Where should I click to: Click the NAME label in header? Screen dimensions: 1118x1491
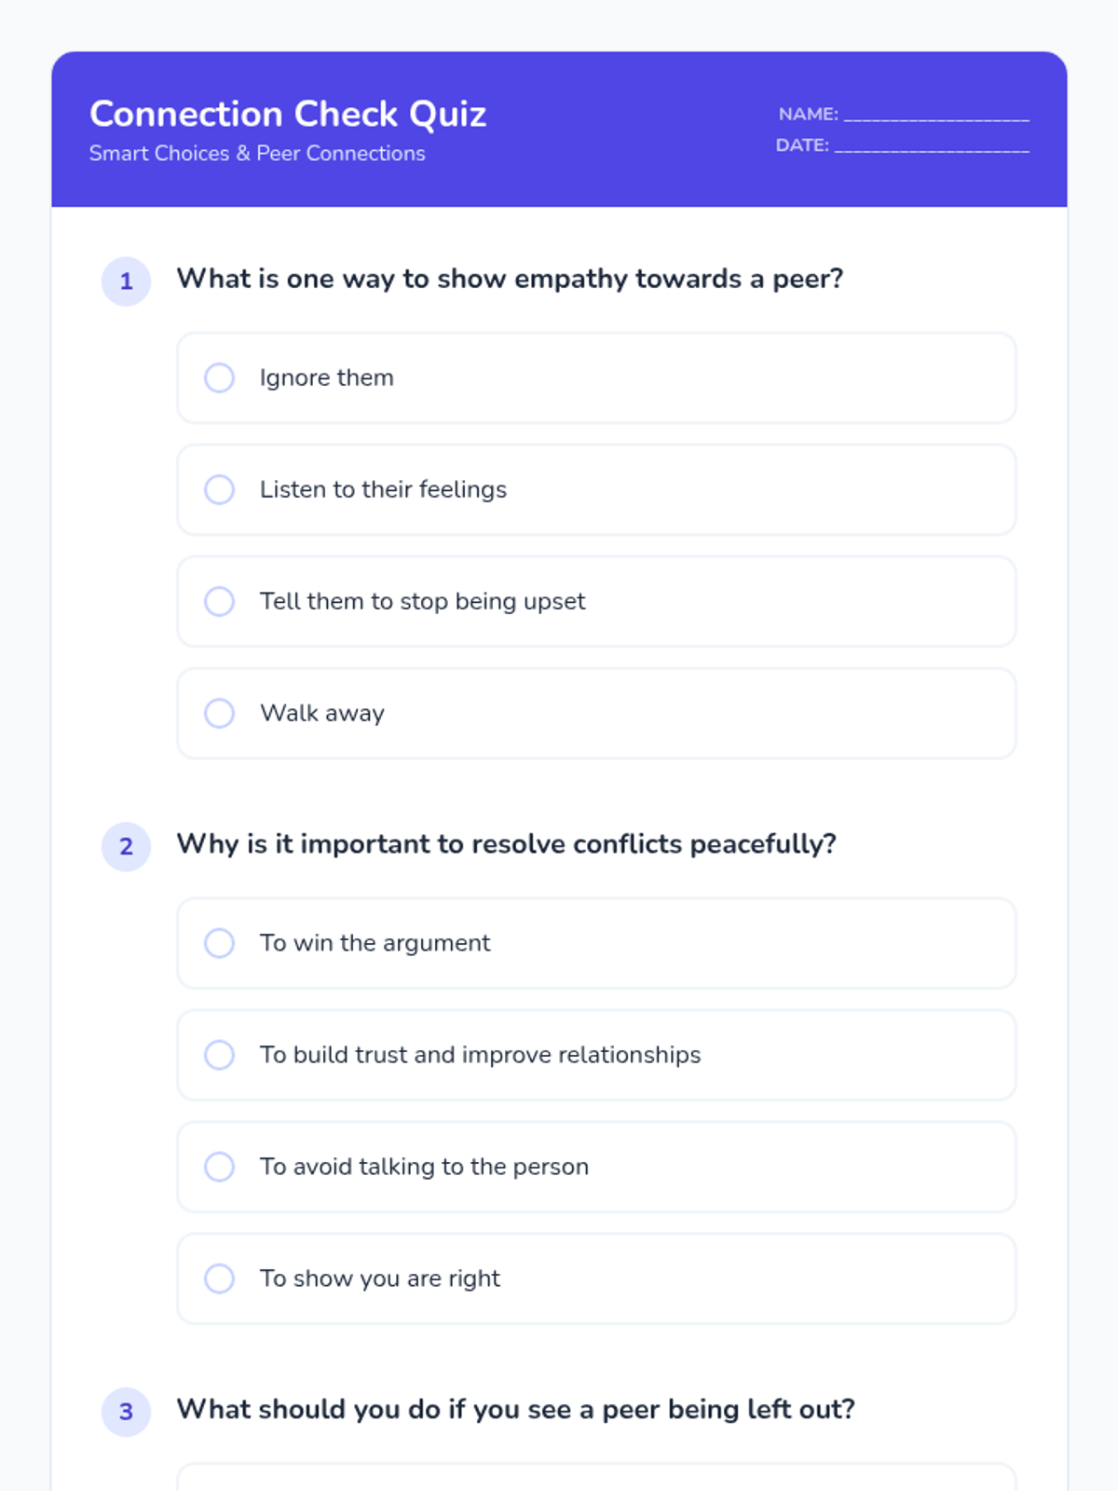pyautogui.click(x=808, y=115)
